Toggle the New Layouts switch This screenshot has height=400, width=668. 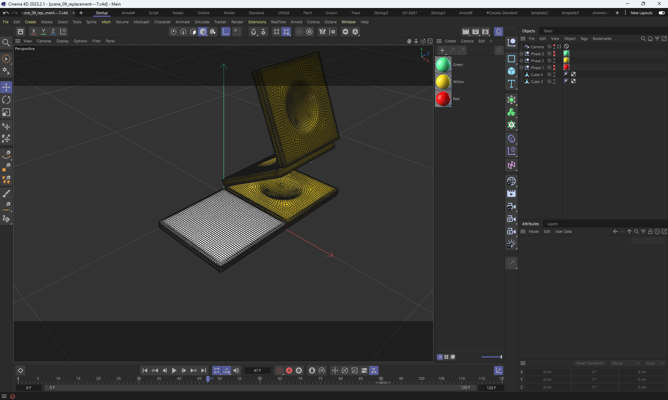[x=661, y=13]
